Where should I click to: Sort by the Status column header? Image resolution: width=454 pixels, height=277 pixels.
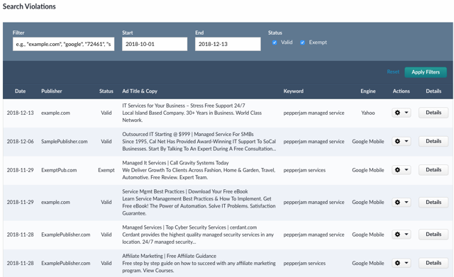(x=106, y=91)
